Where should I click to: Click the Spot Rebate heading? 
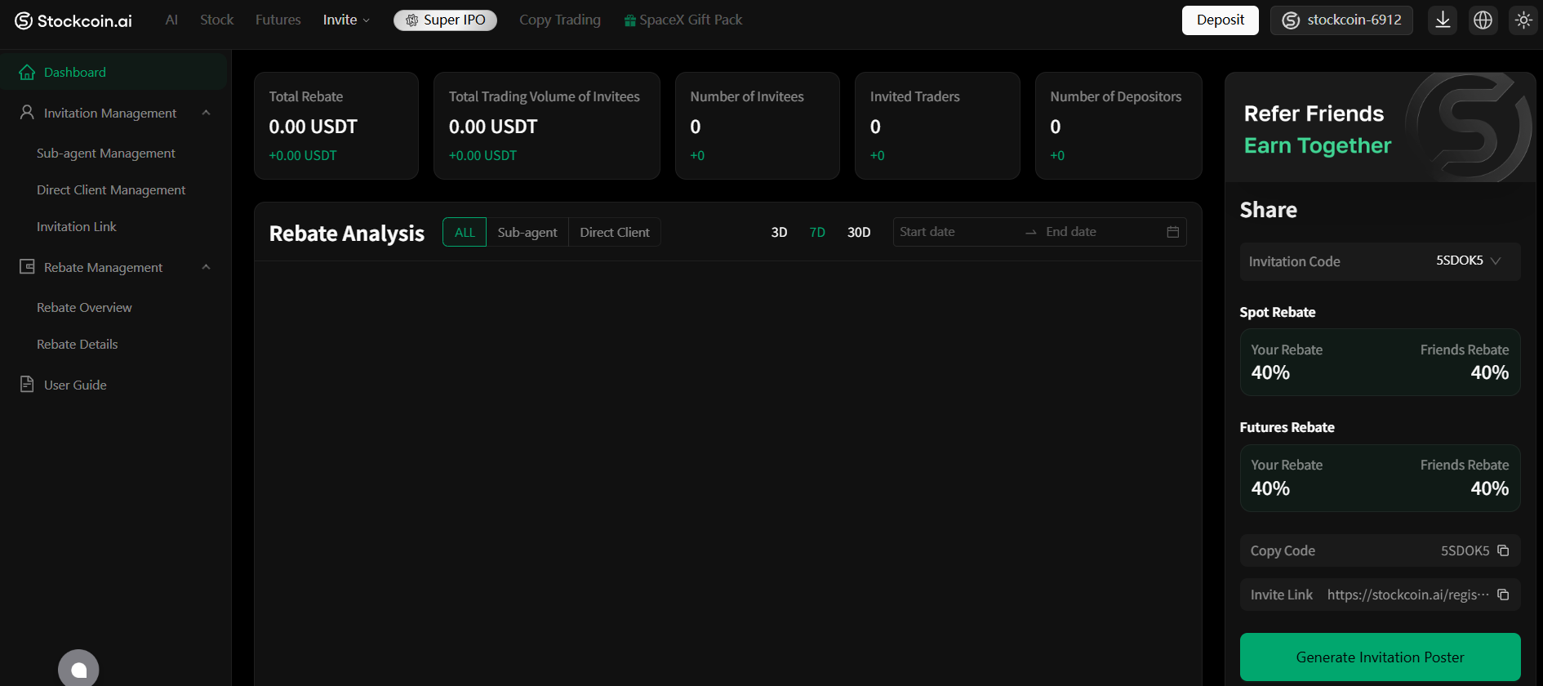point(1278,312)
